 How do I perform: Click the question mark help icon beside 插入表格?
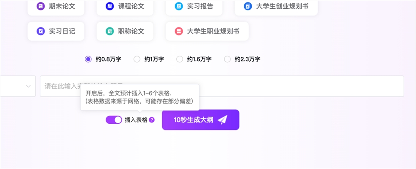tap(152, 120)
